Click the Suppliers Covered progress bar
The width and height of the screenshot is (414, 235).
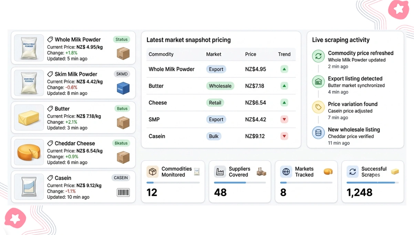(240, 183)
